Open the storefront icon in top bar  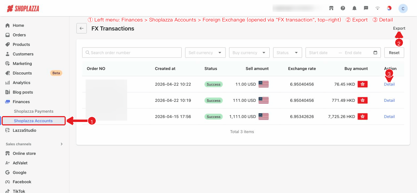click(x=331, y=8)
